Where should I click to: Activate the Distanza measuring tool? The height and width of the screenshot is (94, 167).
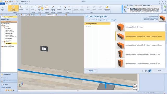tap(59, 8)
